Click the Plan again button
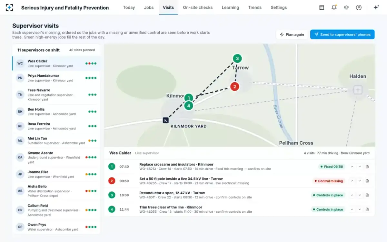387x242 pixels. 292,35
